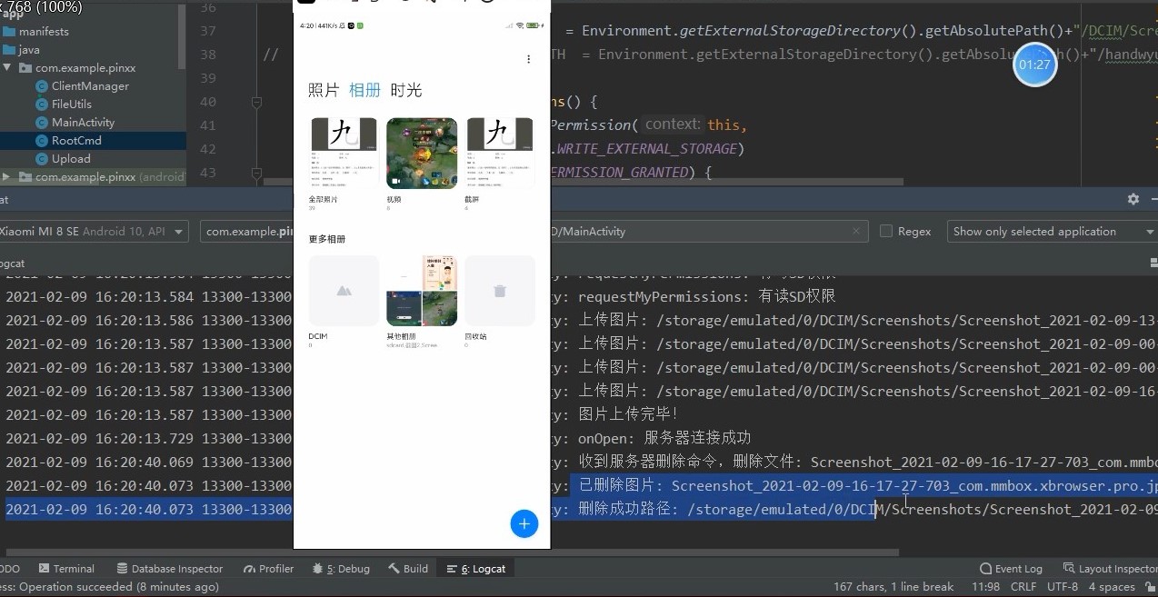Open the Event Log
The image size is (1158, 597).
(x=1010, y=568)
